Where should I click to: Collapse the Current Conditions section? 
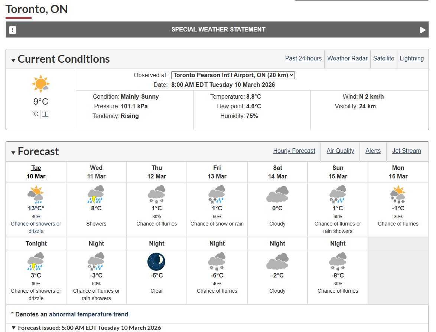click(x=13, y=60)
